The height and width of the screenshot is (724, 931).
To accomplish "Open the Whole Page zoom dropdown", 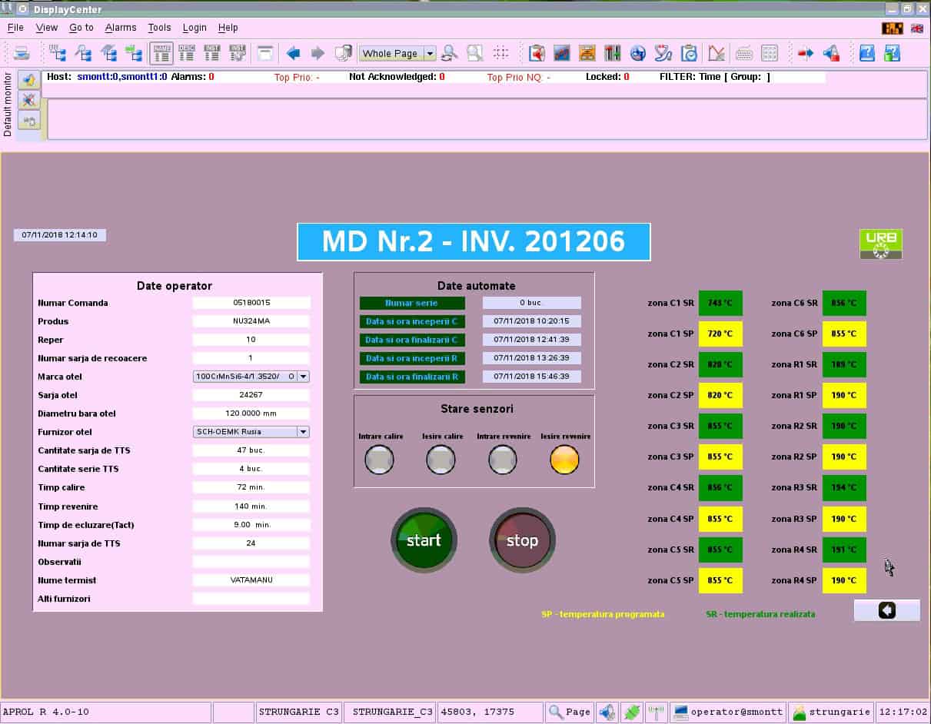I will [430, 54].
